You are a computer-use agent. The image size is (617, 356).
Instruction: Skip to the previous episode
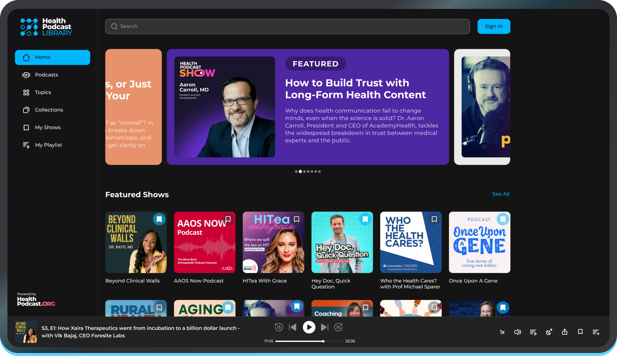[293, 327]
